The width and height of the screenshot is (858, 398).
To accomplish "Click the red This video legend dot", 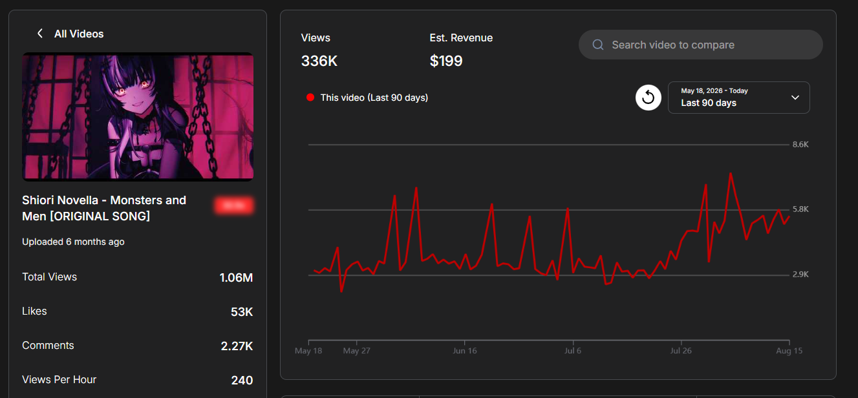I will (x=310, y=98).
